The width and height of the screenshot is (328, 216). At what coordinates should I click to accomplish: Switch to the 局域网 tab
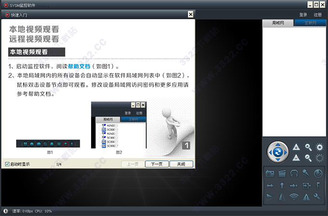coord(278,23)
